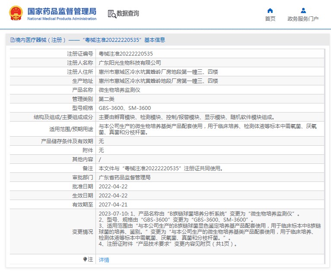Click 审批部门 row label
331x272 pixels.
(x=83, y=178)
